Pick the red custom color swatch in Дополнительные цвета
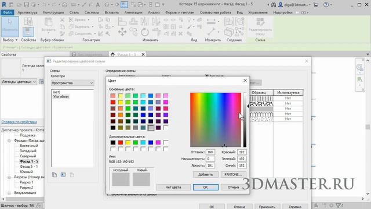The height and width of the screenshot is (209, 371). click(121, 142)
